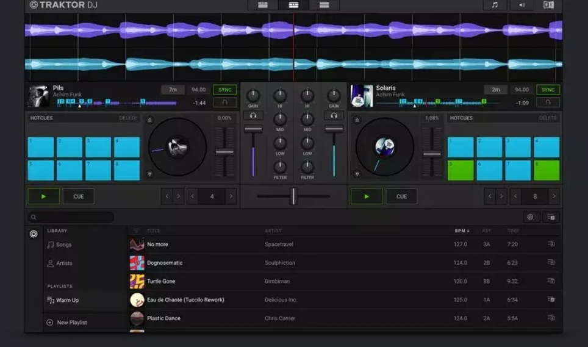Click DELETE in right deck hotcues
Image resolution: width=588 pixels, height=347 pixels.
[x=548, y=118]
